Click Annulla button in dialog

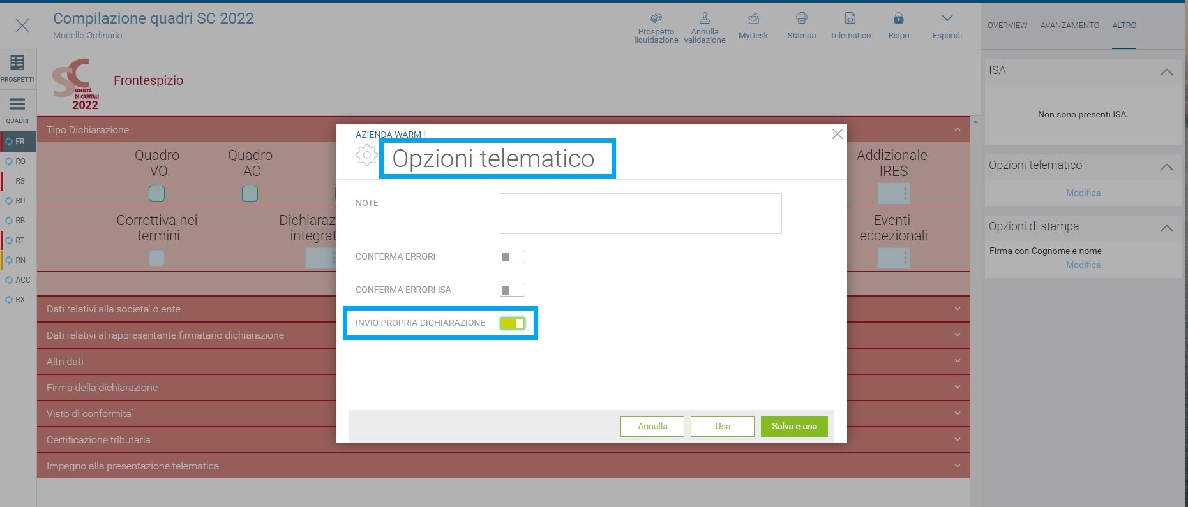[652, 427]
